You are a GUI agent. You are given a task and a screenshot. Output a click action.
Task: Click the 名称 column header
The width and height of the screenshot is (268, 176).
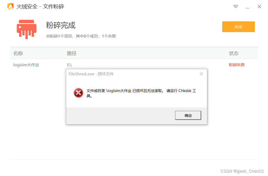18,53
